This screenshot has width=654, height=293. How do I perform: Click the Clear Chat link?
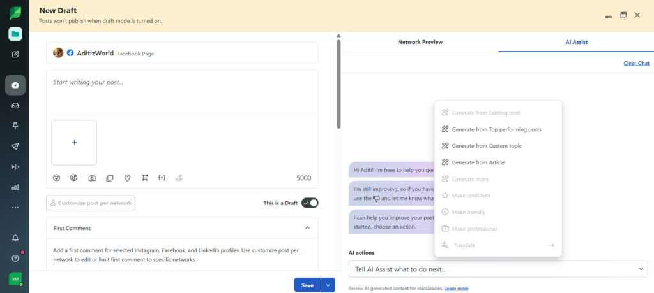[x=637, y=63]
